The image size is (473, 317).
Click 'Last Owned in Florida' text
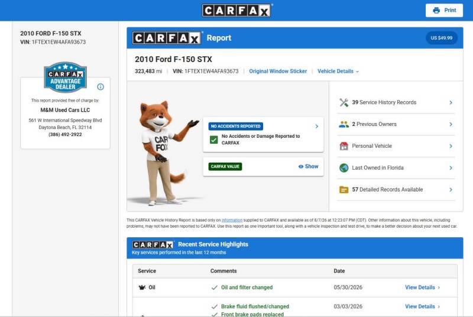point(377,168)
